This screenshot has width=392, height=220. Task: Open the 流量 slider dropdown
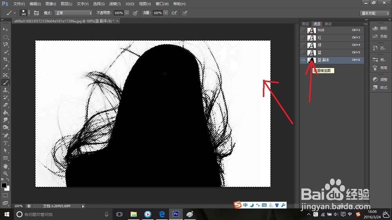[x=166, y=13]
